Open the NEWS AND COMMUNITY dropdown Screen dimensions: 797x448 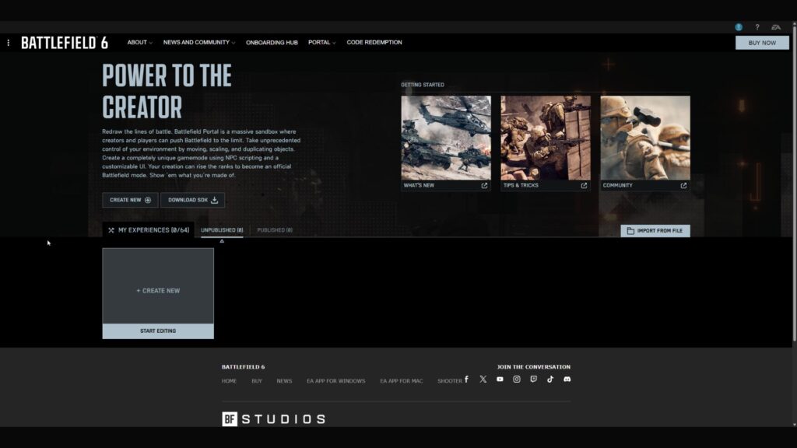tap(195, 43)
